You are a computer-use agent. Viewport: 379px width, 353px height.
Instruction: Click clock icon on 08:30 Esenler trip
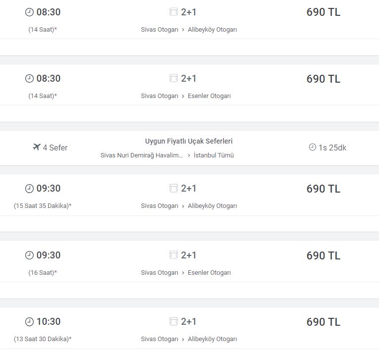point(29,78)
